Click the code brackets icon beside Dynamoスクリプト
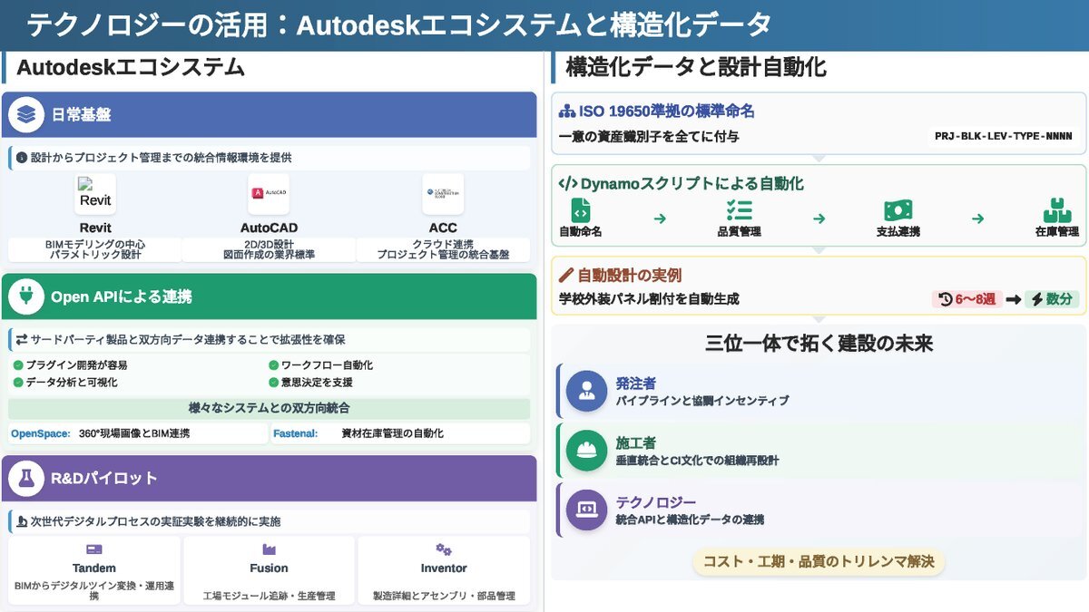 coord(568,183)
